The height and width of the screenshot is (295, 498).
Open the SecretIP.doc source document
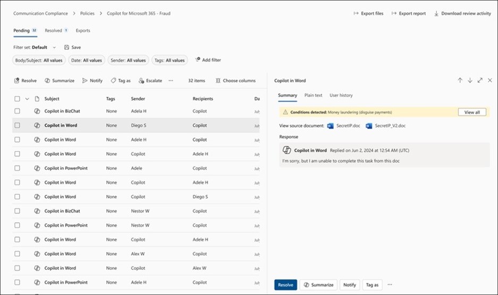tap(344, 126)
